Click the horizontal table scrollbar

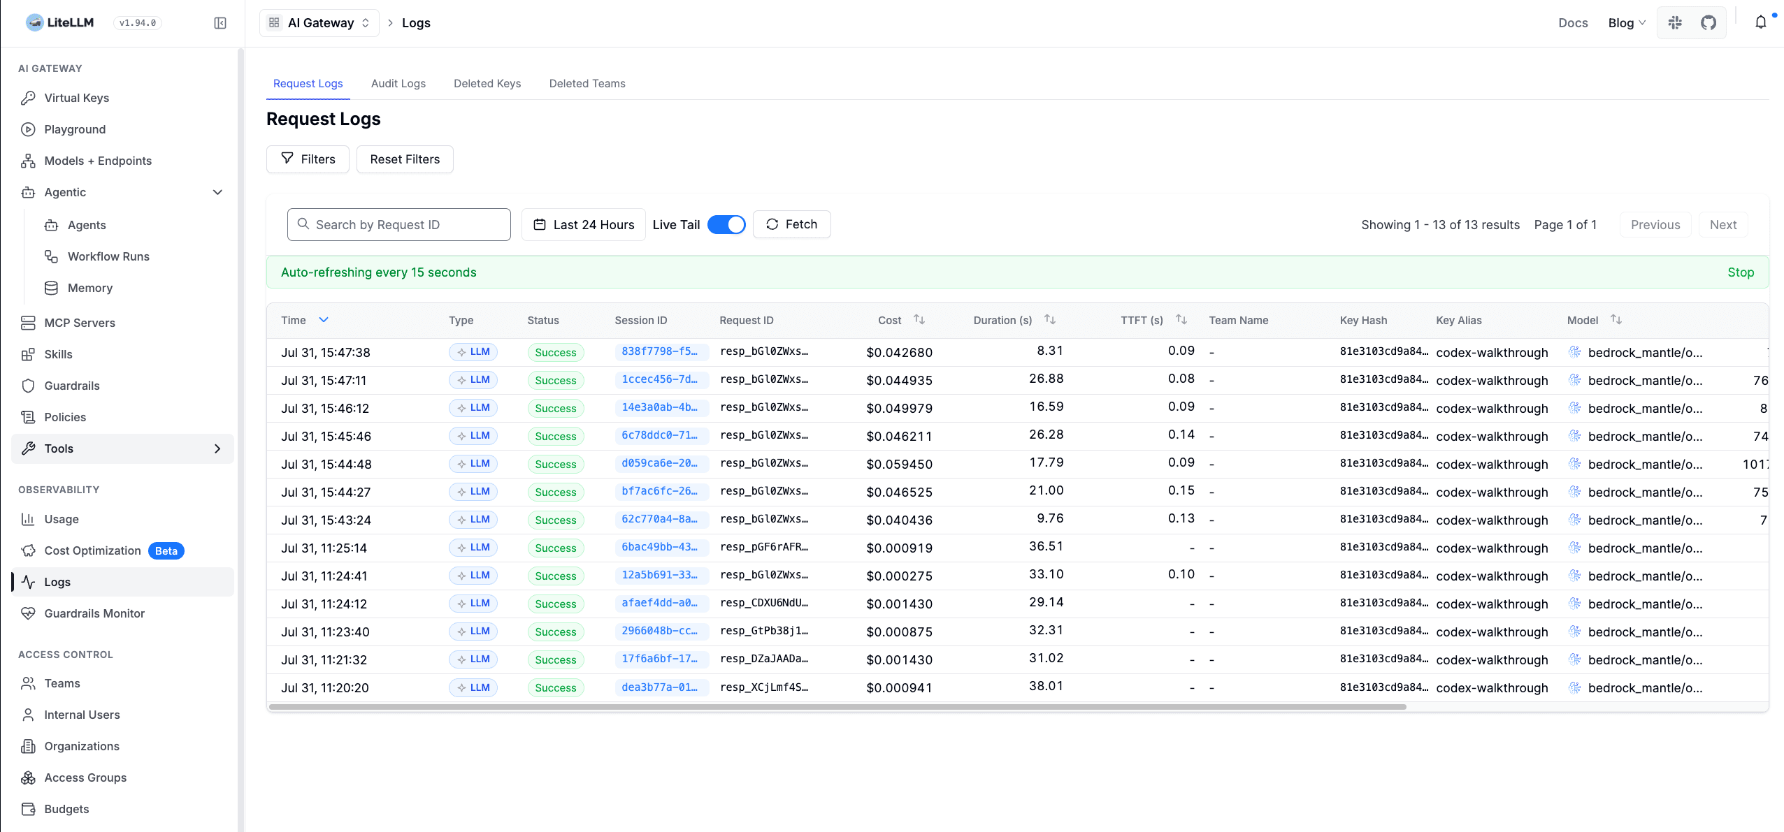tap(837, 707)
